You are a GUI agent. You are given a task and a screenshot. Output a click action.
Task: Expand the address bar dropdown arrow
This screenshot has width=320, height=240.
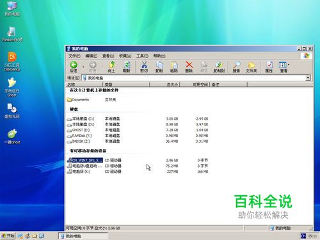(308, 78)
